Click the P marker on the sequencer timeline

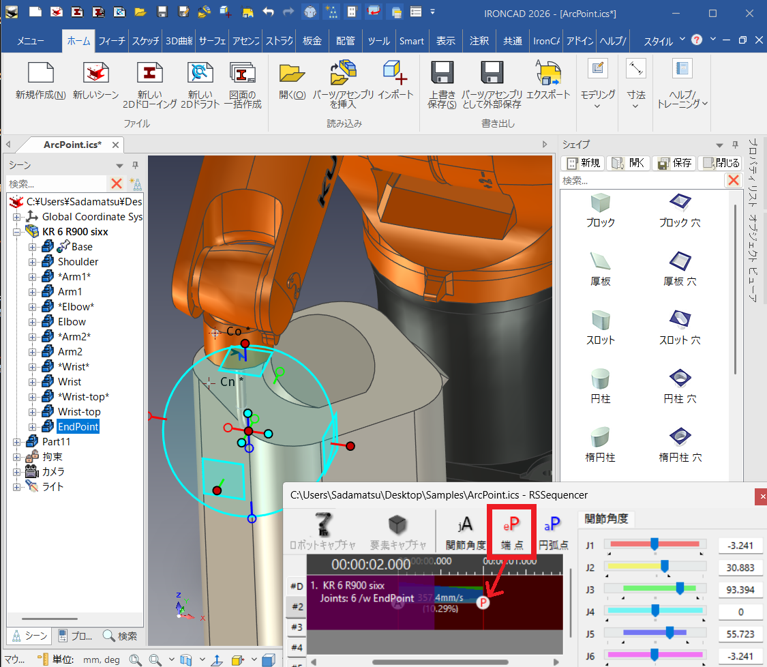point(483,603)
